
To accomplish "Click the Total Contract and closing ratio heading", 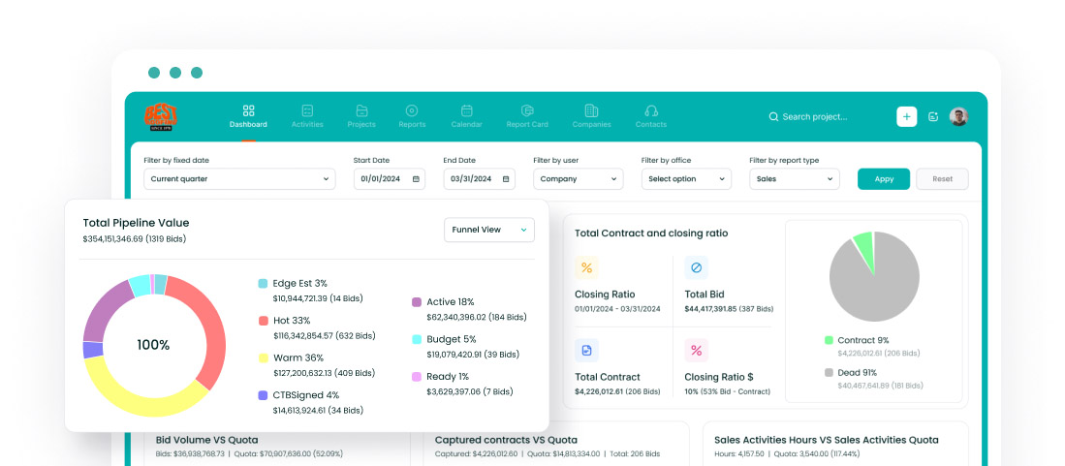I will [651, 233].
